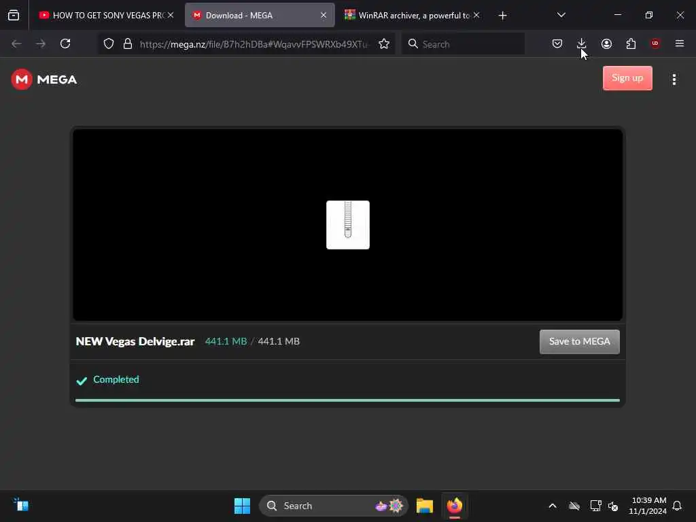Screen dimensions: 696x522
Task: Close the YouTube Sony Vegas tab
Action: point(171,15)
